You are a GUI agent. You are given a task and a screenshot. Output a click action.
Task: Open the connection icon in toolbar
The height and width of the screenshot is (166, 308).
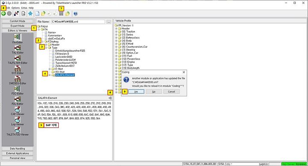click(17, 13)
